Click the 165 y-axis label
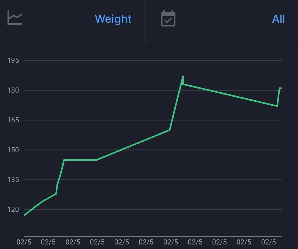This screenshot has width=298, height=249. (x=13, y=120)
